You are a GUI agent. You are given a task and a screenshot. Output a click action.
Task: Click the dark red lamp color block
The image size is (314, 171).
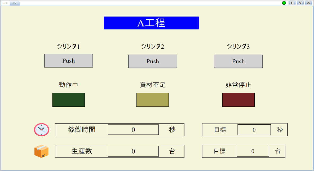238,100
